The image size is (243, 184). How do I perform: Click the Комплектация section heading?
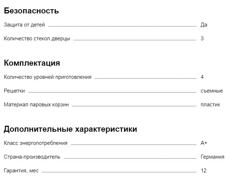32,63
